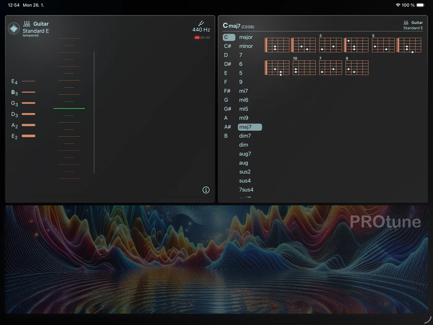The height and width of the screenshot is (325, 433).
Task: Open the info button in tuner panel
Action: tap(206, 190)
